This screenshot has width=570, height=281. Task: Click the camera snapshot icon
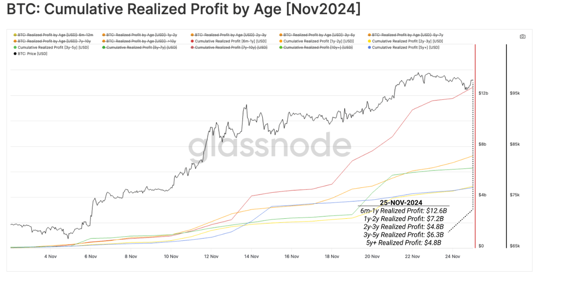coord(522,37)
